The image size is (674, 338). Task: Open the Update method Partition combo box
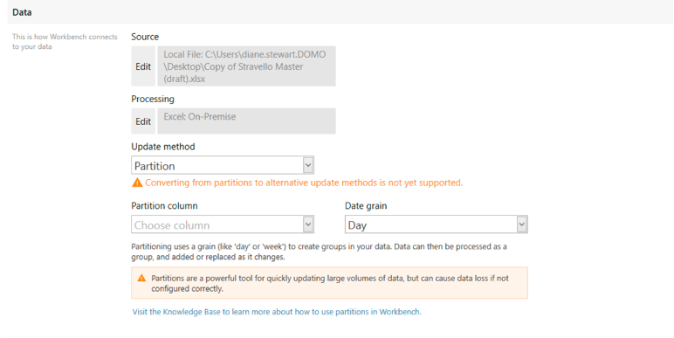tap(223, 166)
